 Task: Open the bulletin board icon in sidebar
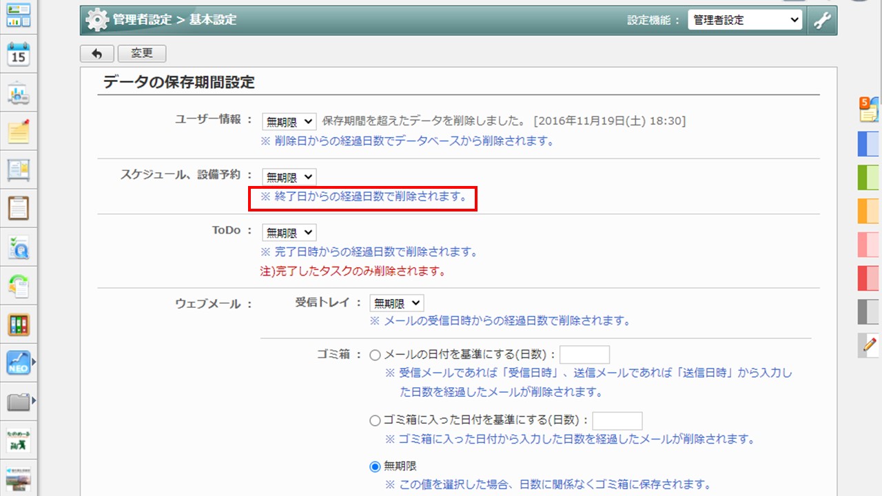click(19, 169)
